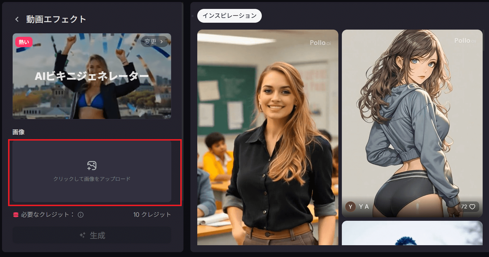Click the 10 クレジット credit cost text

[x=152, y=215]
